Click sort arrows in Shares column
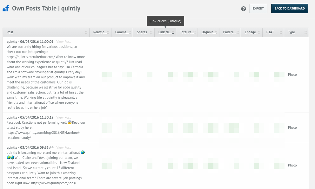Viewport: 315px width, 189px height. pos(151,32)
